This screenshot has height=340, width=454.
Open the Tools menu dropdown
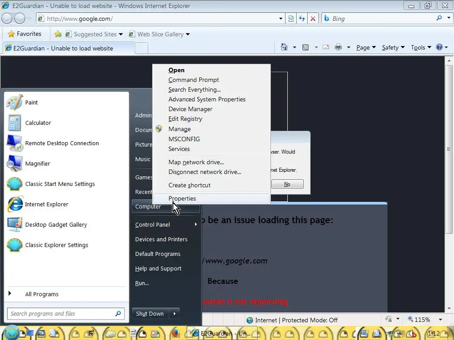pyautogui.click(x=421, y=47)
